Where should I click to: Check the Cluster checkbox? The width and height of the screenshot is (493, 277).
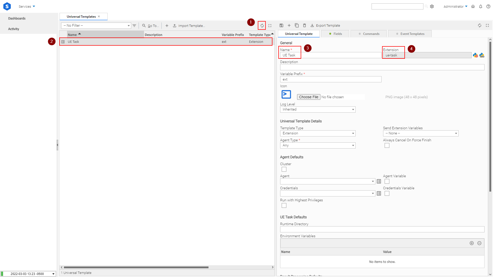tap(284, 170)
